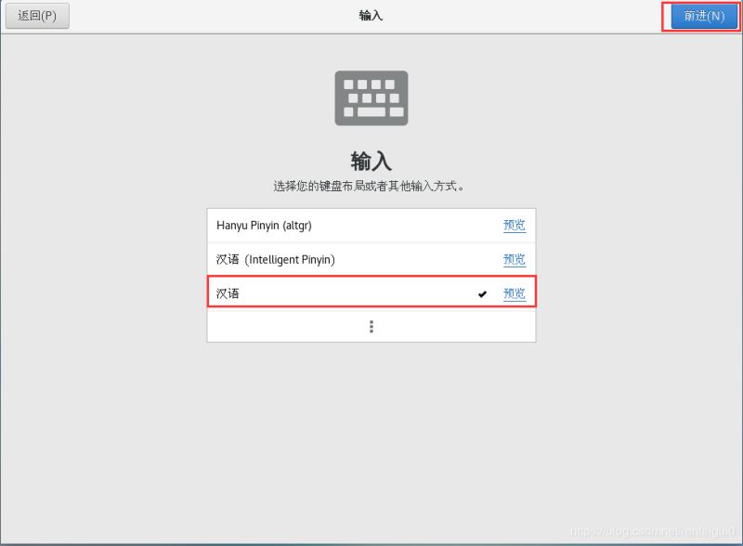Click the subtitle text 选择您的键盘布局或者其他输入方式
743x546 pixels.
tap(369, 186)
